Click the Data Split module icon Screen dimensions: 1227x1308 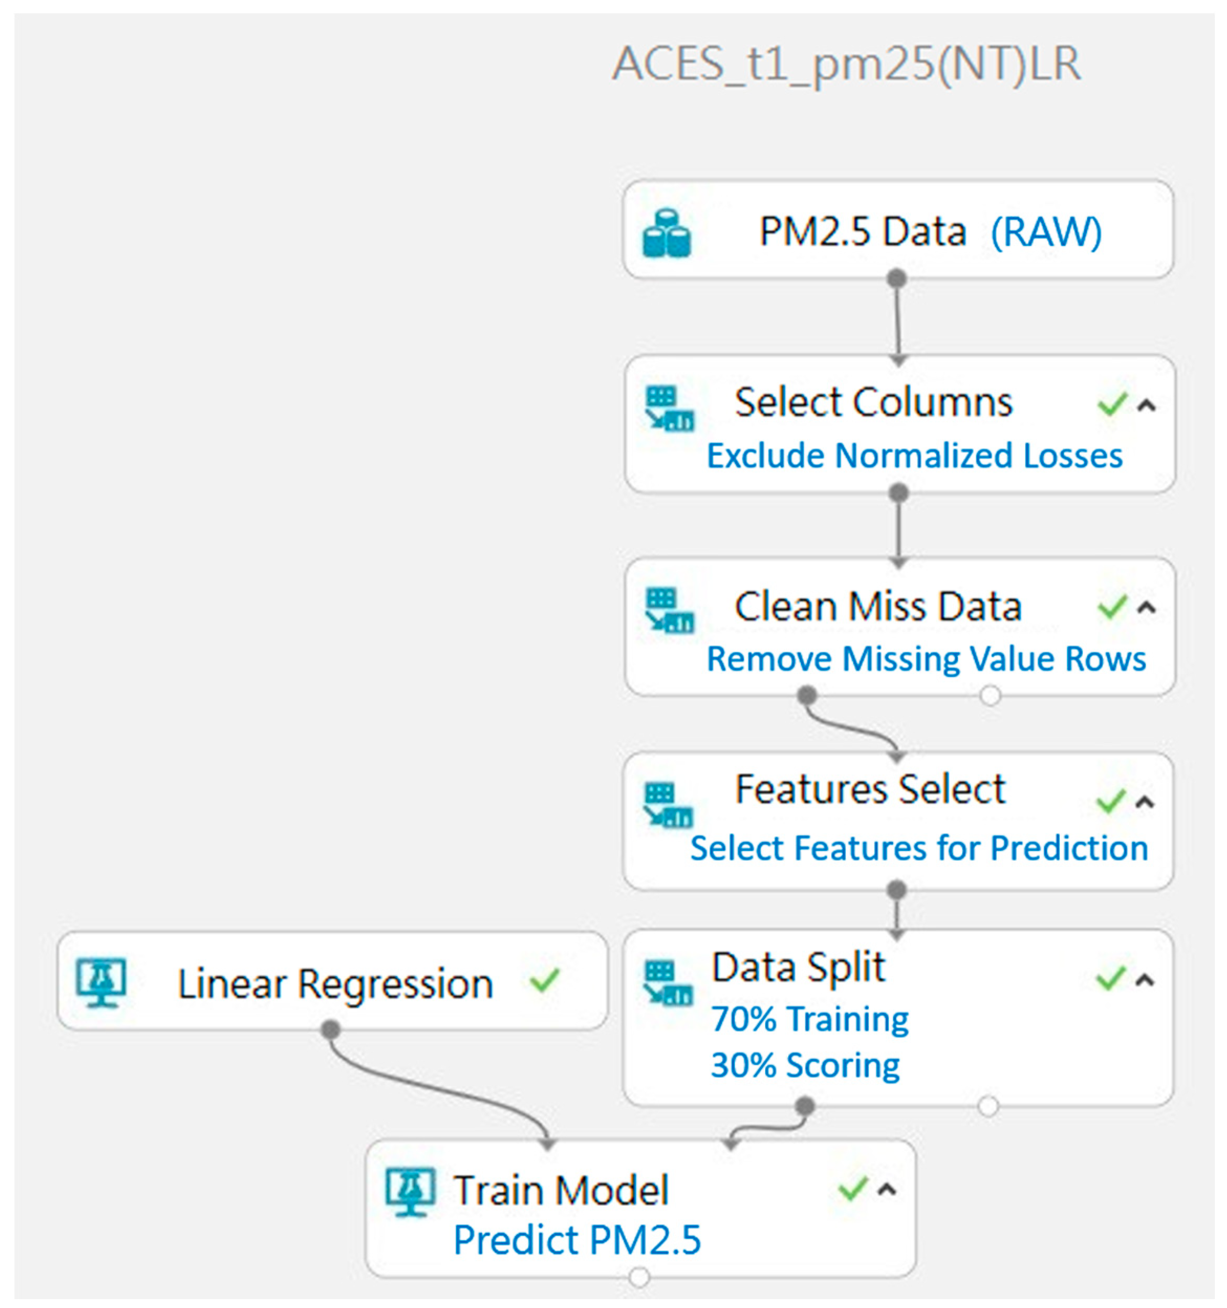(668, 983)
